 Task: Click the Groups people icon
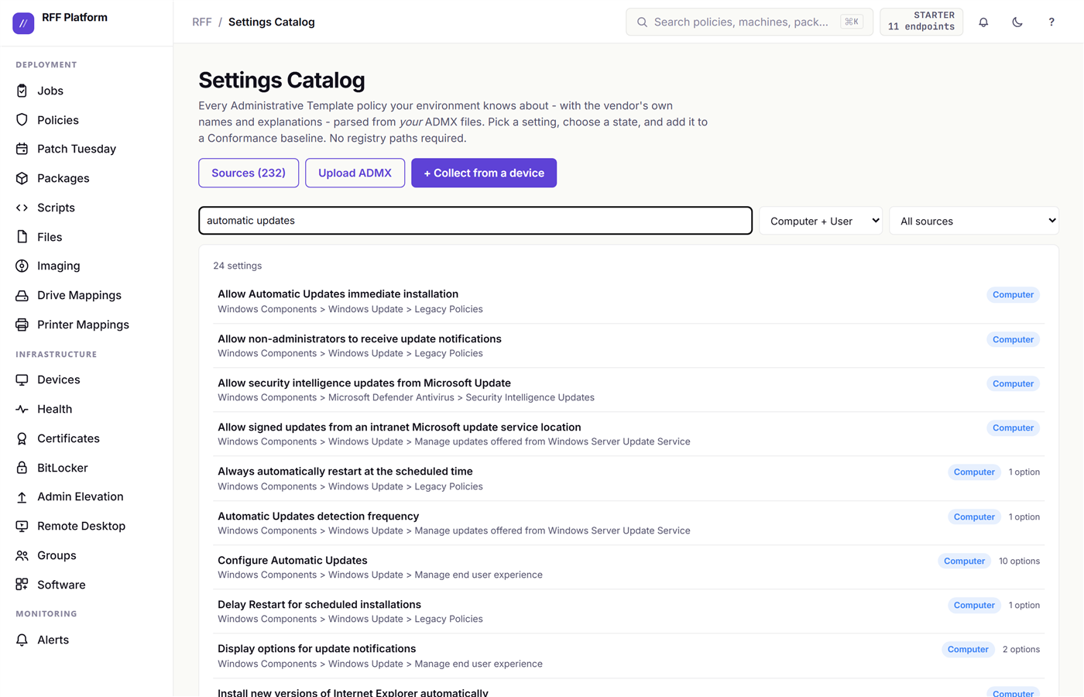22,555
